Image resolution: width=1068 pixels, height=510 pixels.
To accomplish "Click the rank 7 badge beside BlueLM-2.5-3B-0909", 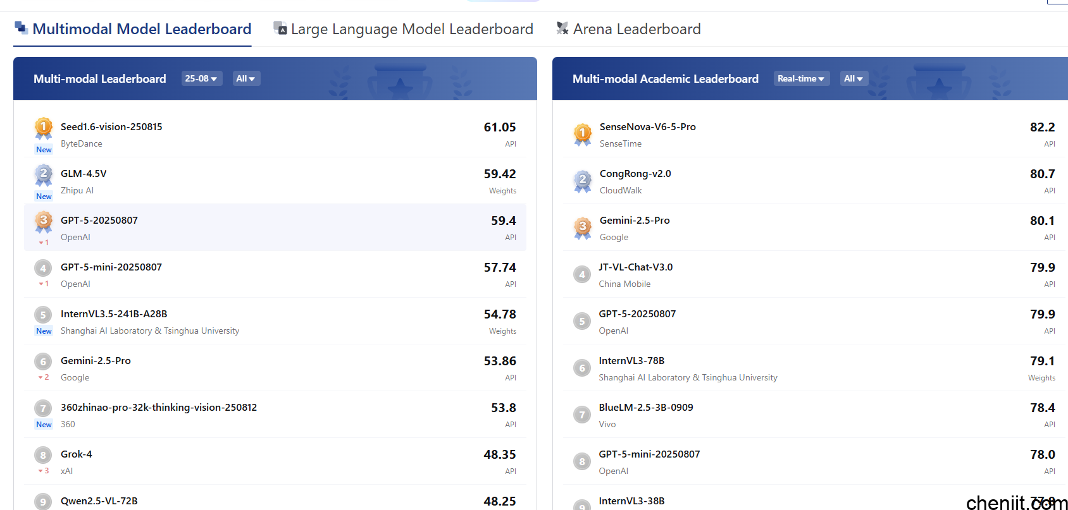I will (x=581, y=415).
